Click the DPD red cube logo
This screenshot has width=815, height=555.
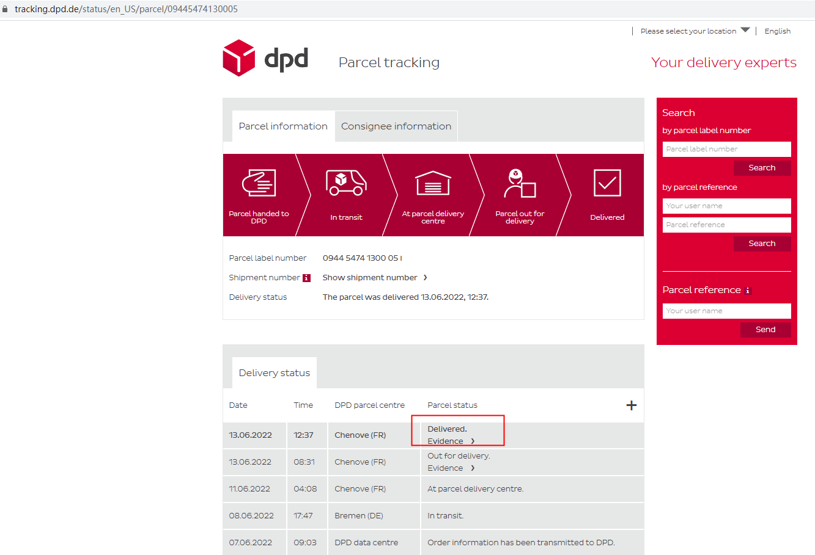tap(239, 58)
